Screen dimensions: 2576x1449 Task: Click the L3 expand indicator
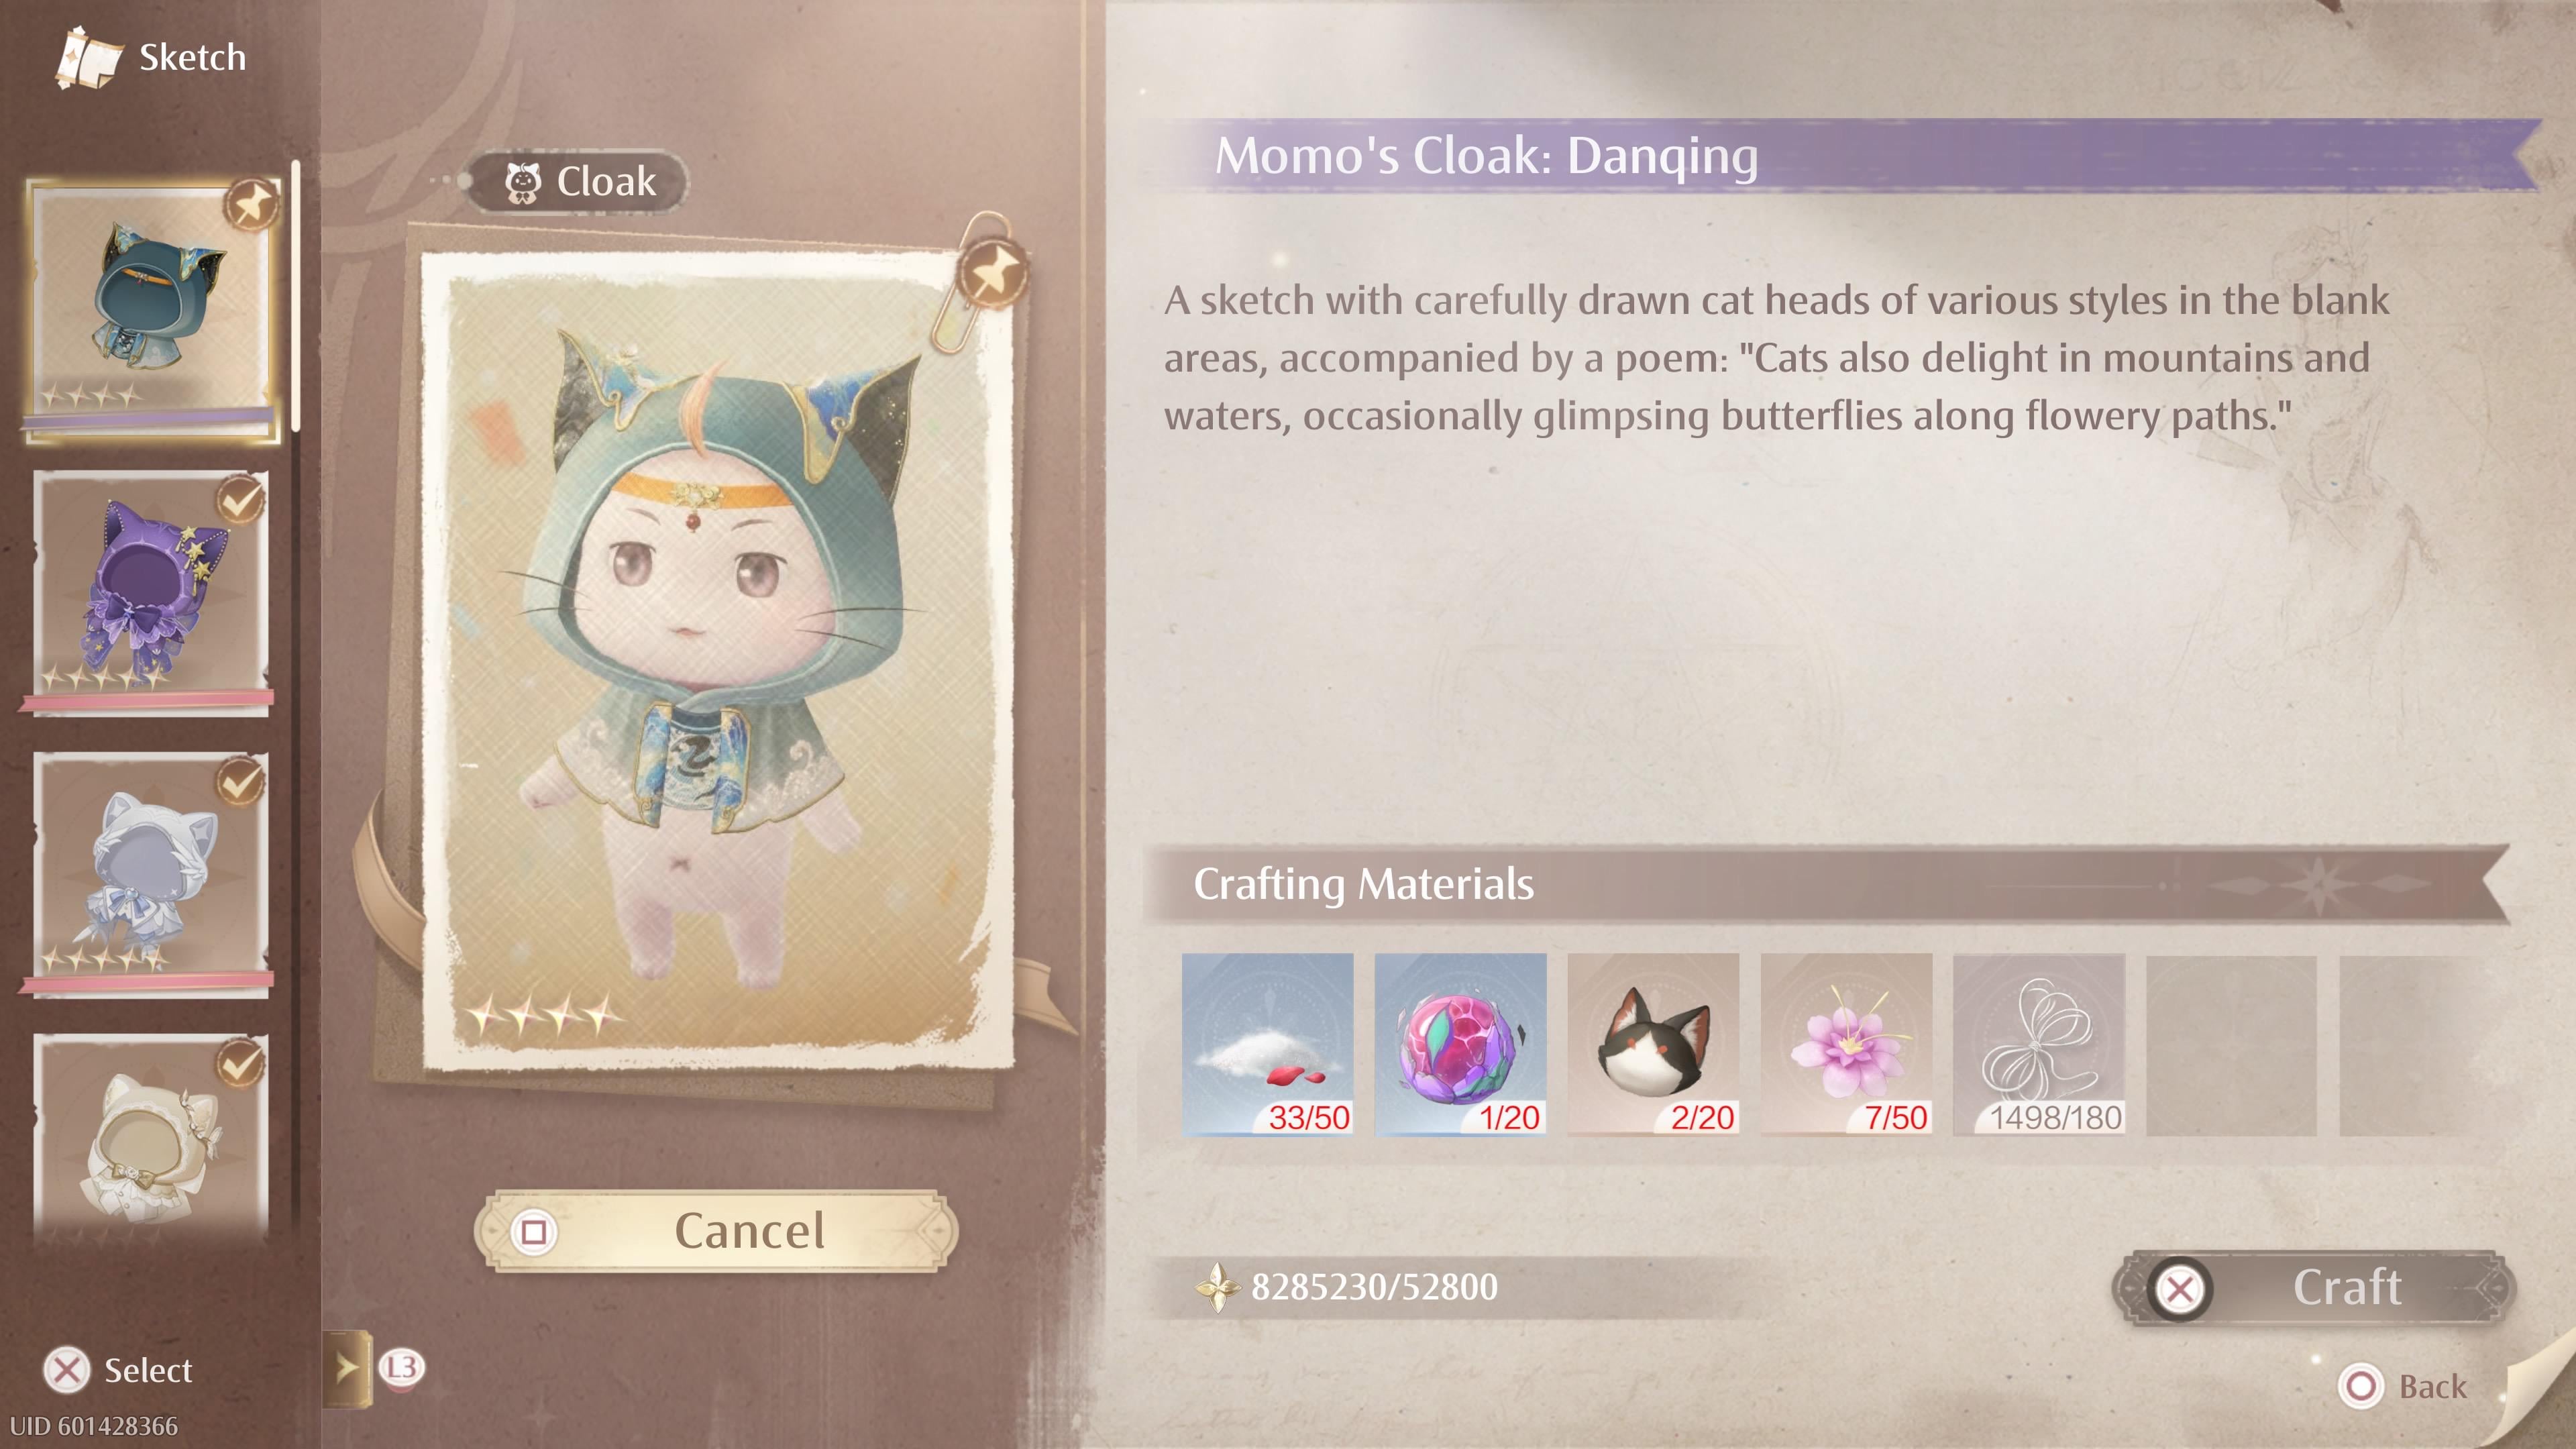(401, 1367)
